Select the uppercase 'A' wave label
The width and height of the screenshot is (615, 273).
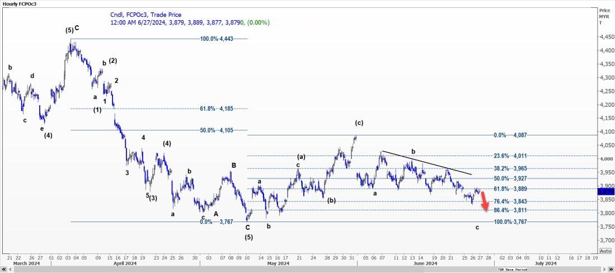[215, 214]
